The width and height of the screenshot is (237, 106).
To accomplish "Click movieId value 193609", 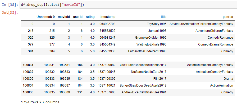I will point(64,92).
